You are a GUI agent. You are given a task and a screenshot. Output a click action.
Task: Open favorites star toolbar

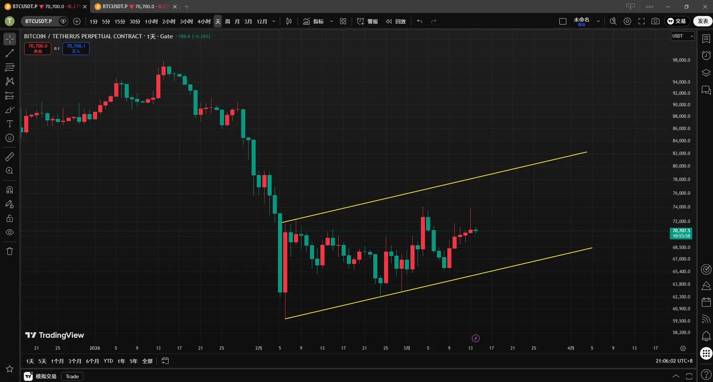tap(10, 369)
